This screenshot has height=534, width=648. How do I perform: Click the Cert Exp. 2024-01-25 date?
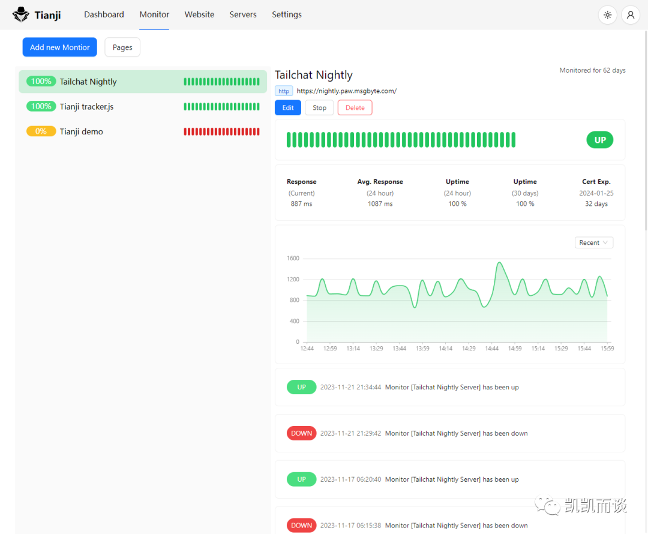[596, 193]
